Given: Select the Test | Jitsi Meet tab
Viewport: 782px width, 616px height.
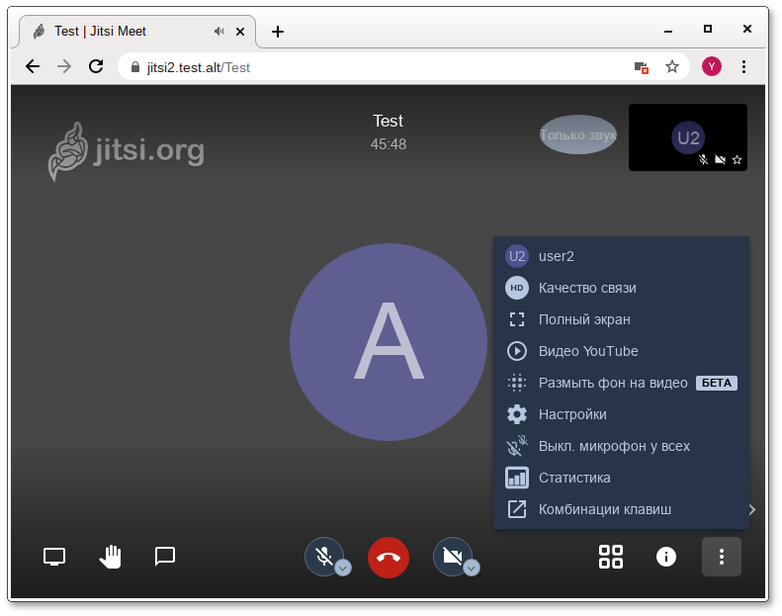Looking at the screenshot, I should click(x=137, y=32).
